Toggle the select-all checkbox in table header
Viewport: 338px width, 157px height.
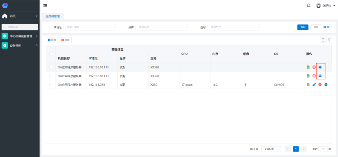[x=51, y=54]
